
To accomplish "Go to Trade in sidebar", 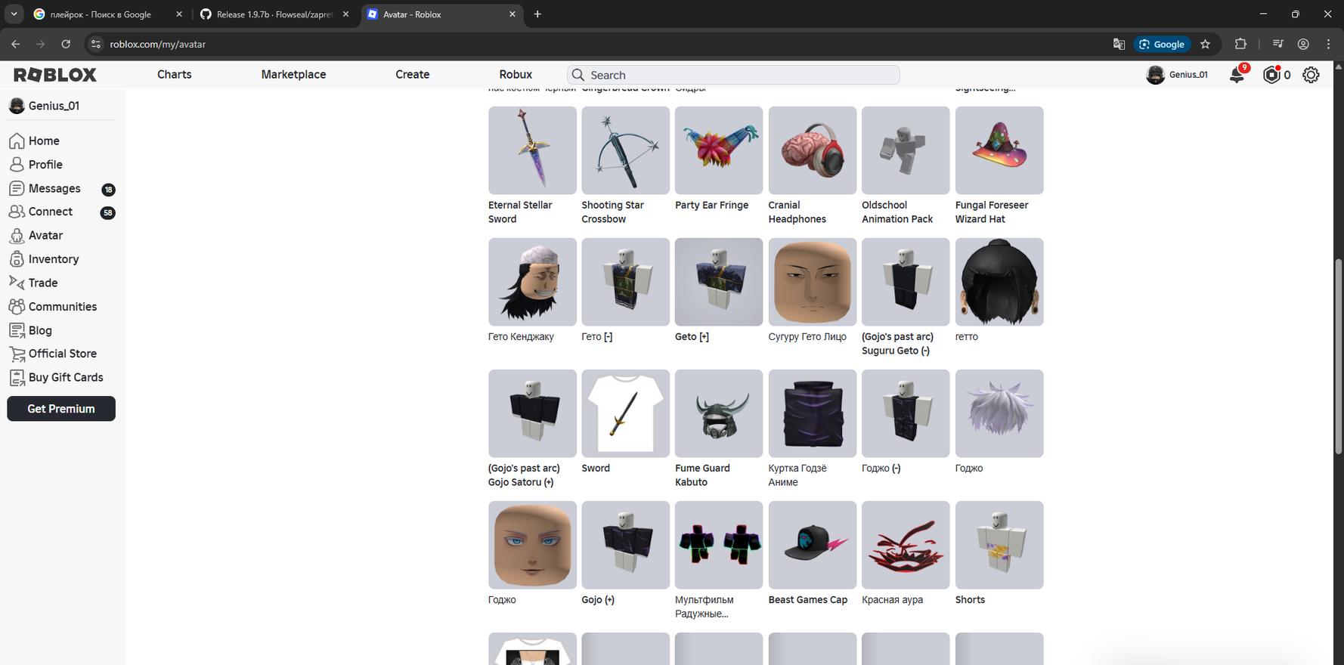I will coord(43,283).
